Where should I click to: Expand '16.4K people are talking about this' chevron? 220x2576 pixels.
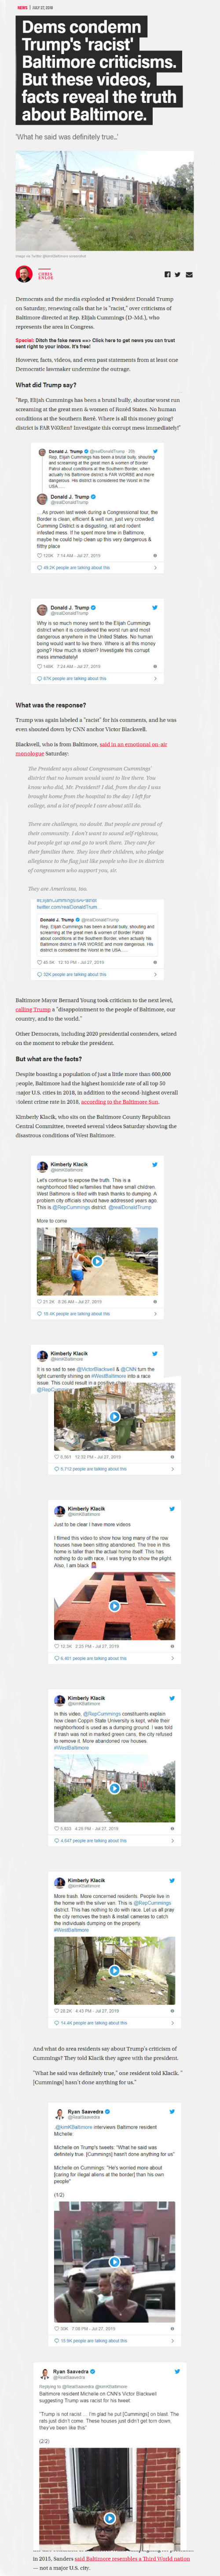(155, 1314)
